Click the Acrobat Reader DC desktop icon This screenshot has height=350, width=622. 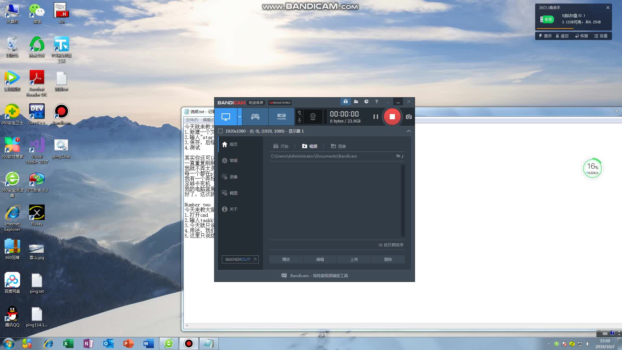37,83
